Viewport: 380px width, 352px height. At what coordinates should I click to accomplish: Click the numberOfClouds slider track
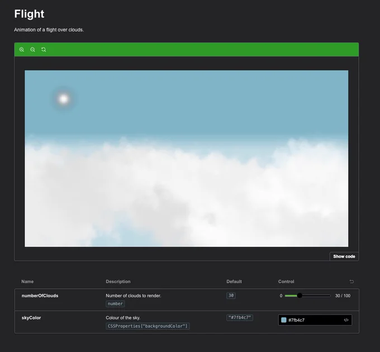308,296
